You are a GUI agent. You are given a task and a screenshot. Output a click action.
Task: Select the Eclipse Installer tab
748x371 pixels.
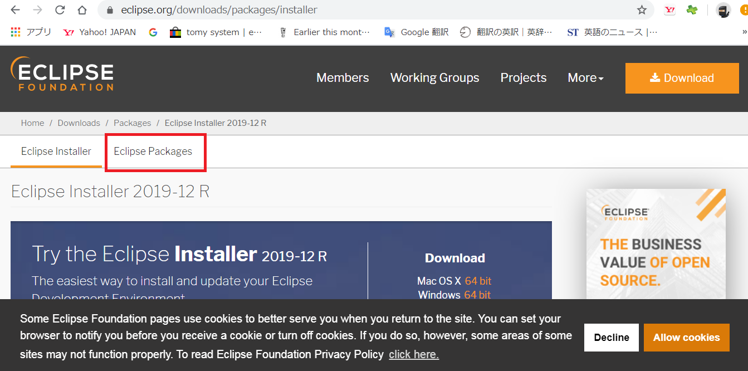pos(56,150)
